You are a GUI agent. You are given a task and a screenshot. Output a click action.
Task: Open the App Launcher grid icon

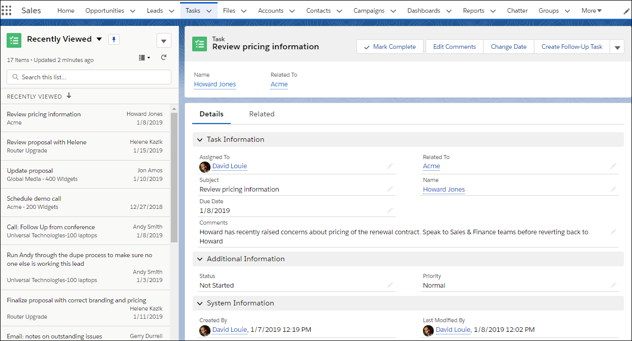(x=7, y=10)
